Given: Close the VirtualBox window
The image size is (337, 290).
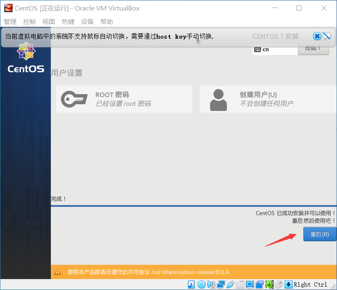Looking at the screenshot, I should [x=324, y=8].
